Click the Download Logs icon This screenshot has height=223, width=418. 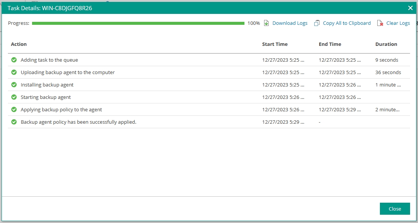coord(266,23)
